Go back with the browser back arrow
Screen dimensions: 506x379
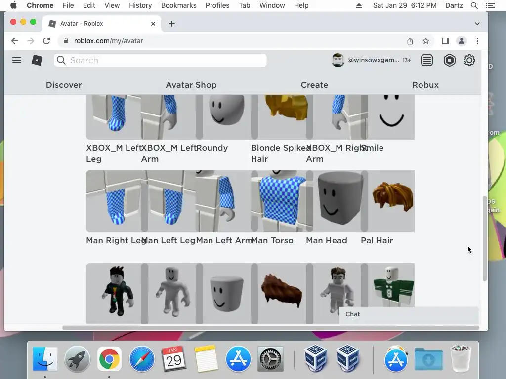pyautogui.click(x=14, y=41)
